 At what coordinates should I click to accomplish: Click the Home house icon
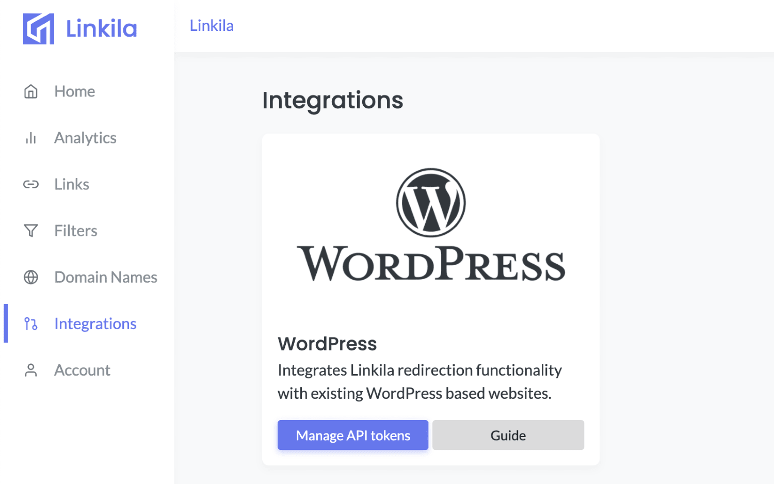[31, 91]
